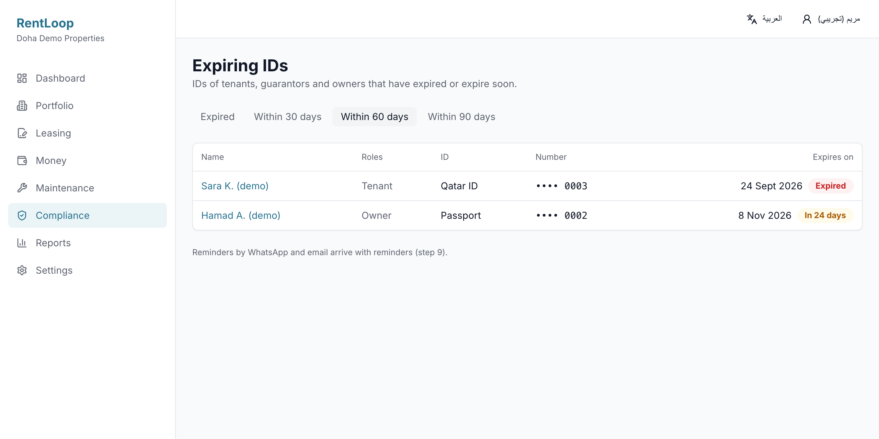Open مريم (تجريبي) user menu
This screenshot has width=879, height=439.
click(x=831, y=19)
